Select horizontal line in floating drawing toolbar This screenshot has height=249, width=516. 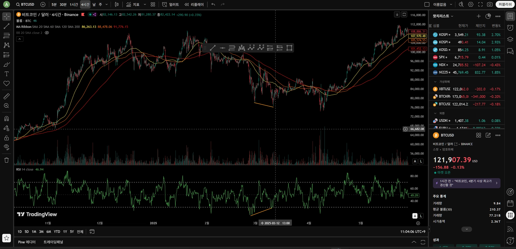(x=222, y=48)
